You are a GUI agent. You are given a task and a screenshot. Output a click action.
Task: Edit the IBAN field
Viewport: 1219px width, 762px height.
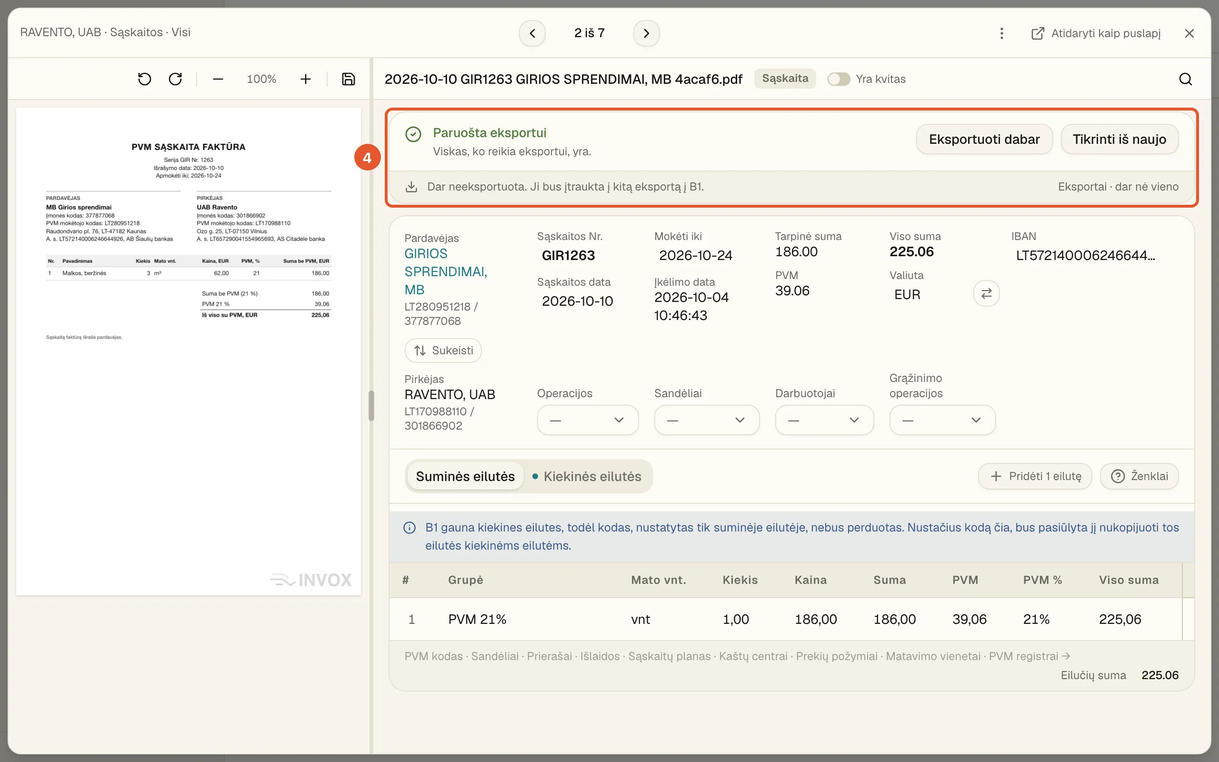pos(1086,256)
